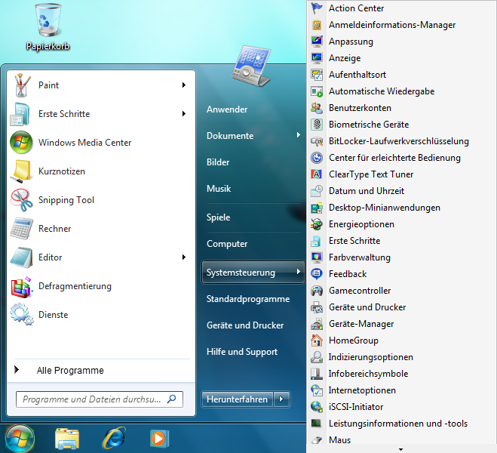This screenshot has width=497, height=453.
Task: Click the Action Center flag icon
Action: 317,8
